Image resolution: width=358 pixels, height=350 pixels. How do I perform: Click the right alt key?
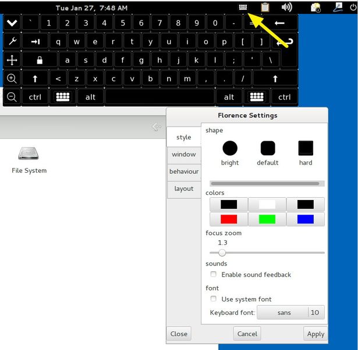point(229,97)
